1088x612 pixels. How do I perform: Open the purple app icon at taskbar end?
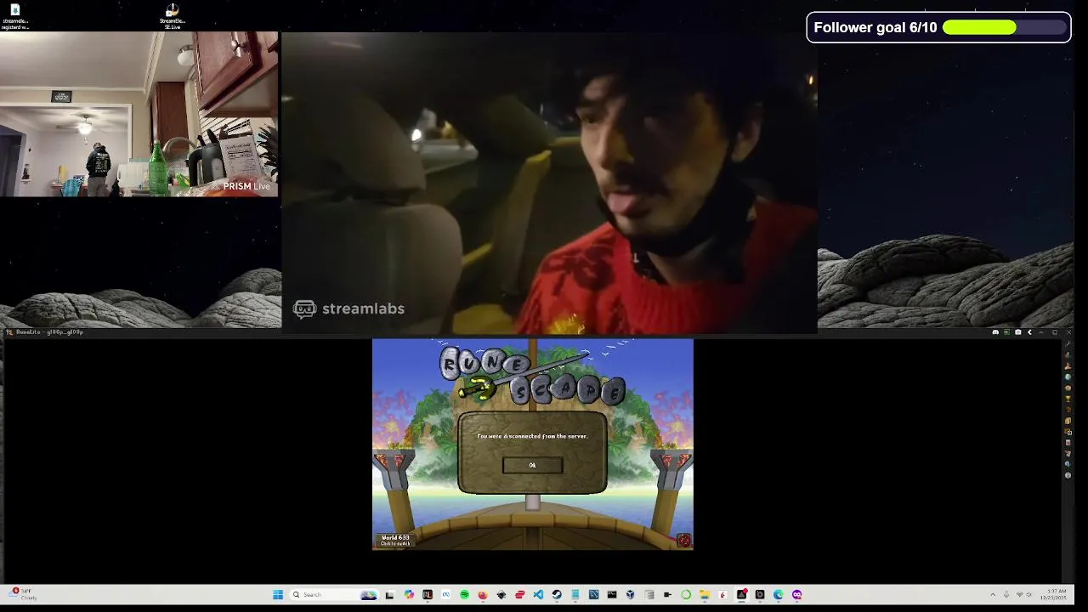coord(796,594)
